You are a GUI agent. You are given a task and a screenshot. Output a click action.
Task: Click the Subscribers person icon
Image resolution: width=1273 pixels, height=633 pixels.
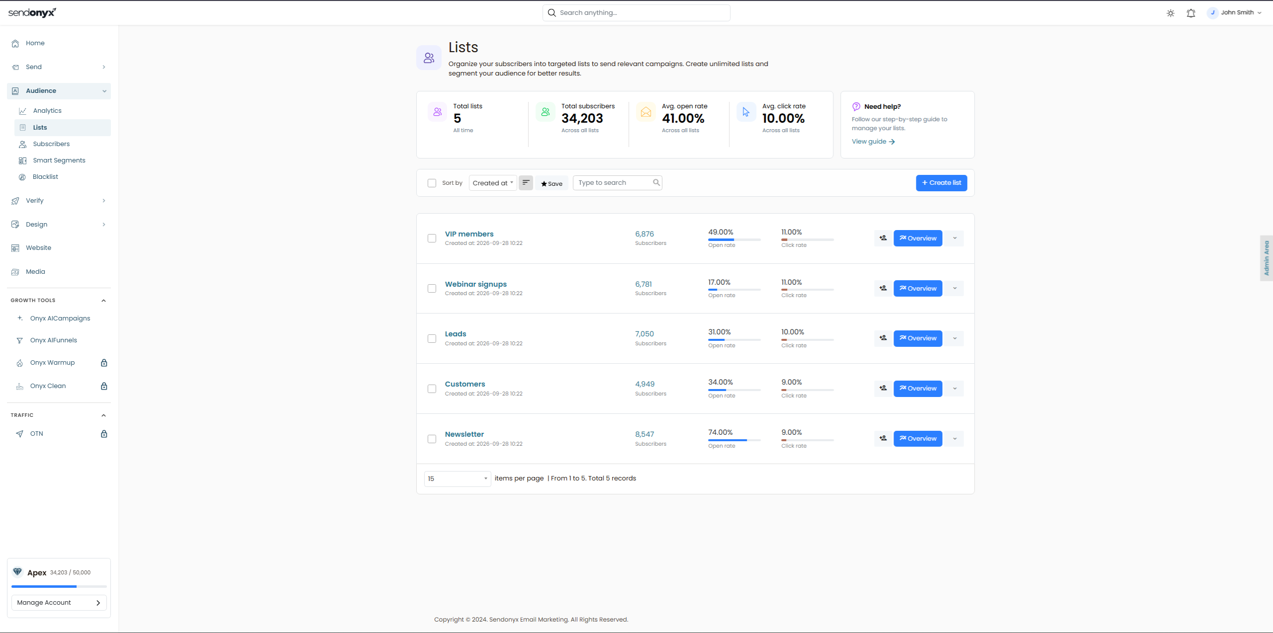(x=22, y=144)
